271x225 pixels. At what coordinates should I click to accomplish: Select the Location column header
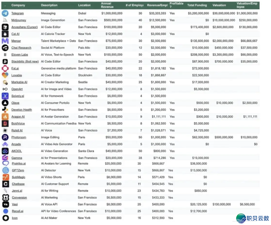[x=84, y=5]
